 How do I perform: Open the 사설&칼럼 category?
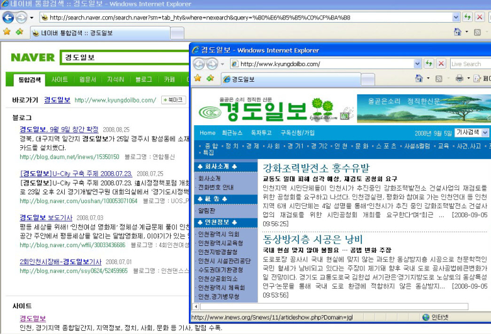(x=417, y=146)
